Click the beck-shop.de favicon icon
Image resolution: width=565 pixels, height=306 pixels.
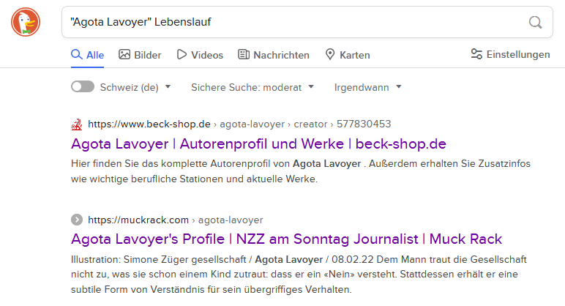click(x=76, y=124)
